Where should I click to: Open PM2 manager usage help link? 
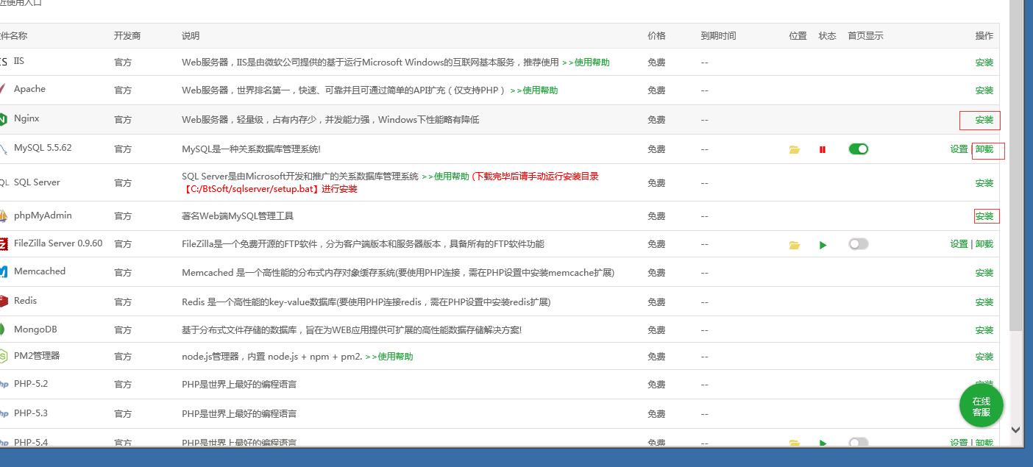pos(389,357)
